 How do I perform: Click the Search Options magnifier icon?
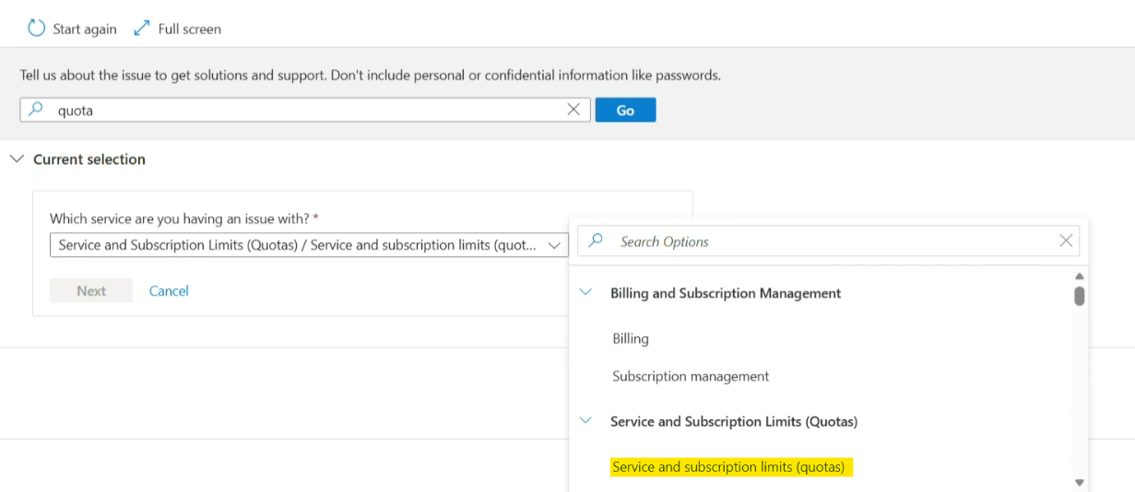coord(596,241)
